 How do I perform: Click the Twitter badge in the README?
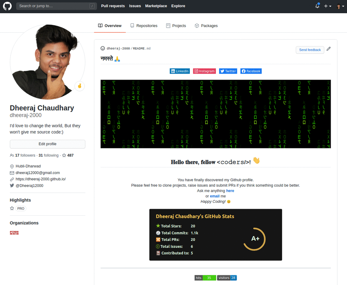(228, 71)
